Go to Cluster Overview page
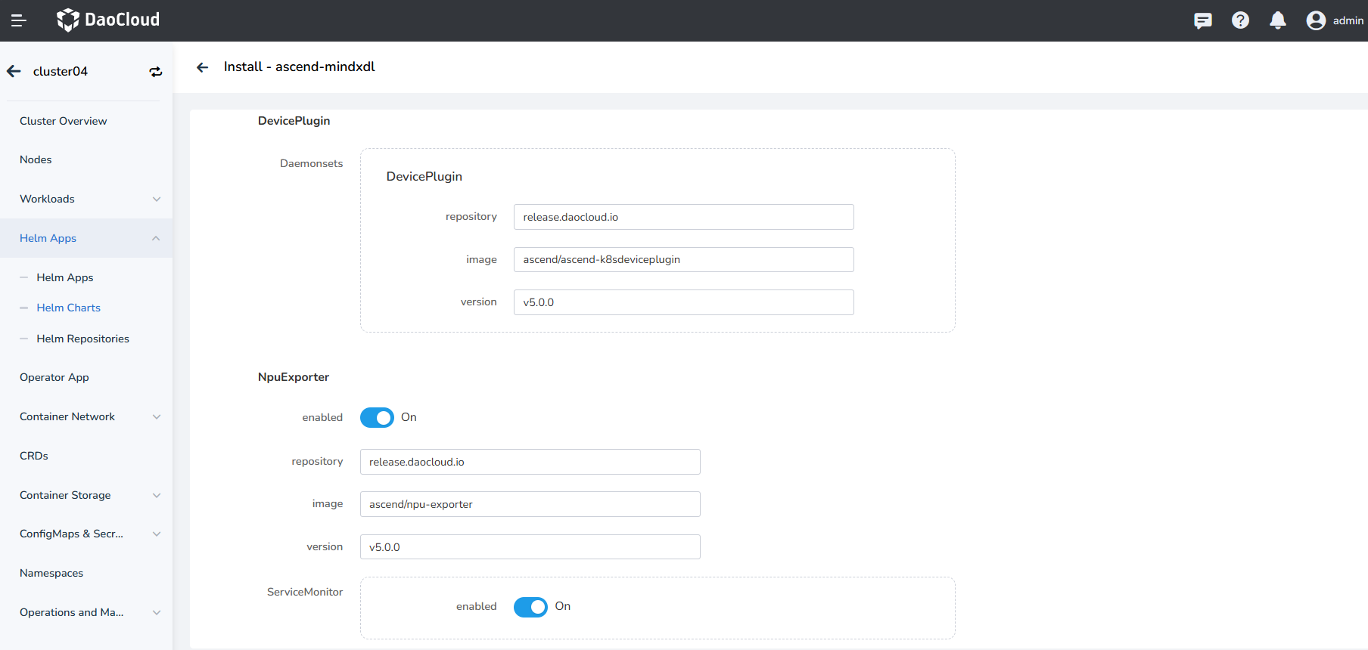Image resolution: width=1368 pixels, height=650 pixels. [64, 121]
